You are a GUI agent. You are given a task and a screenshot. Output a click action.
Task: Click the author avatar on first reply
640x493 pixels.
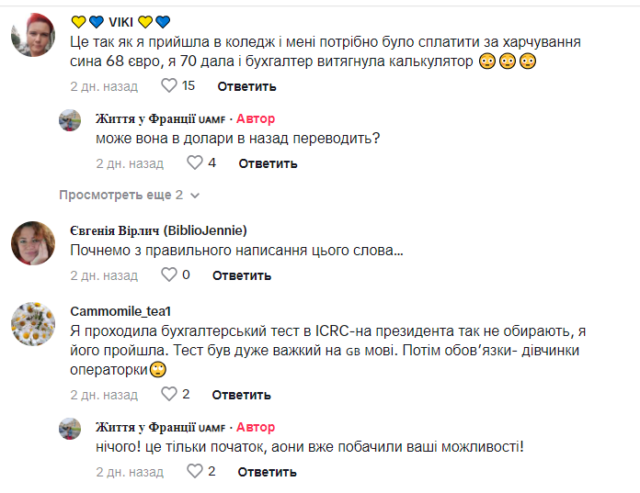[71, 120]
